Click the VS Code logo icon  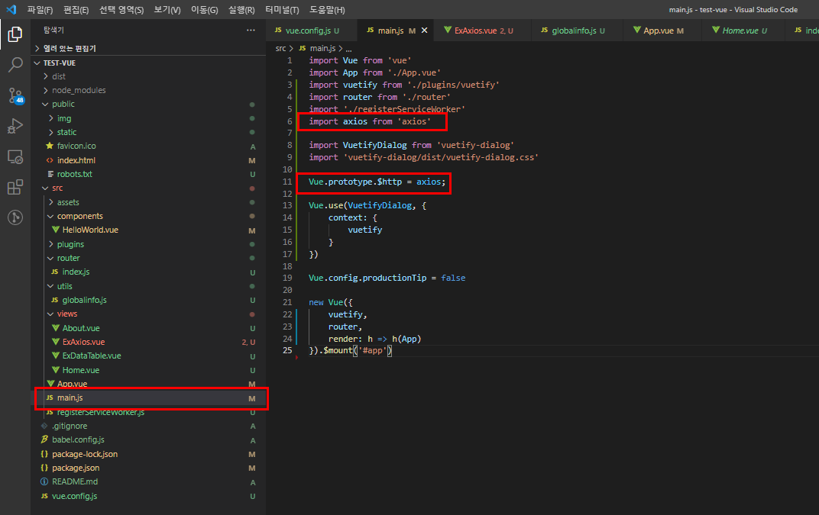(x=11, y=9)
